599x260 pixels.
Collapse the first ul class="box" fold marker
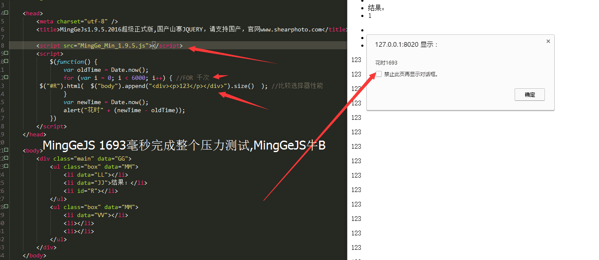click(x=6, y=167)
